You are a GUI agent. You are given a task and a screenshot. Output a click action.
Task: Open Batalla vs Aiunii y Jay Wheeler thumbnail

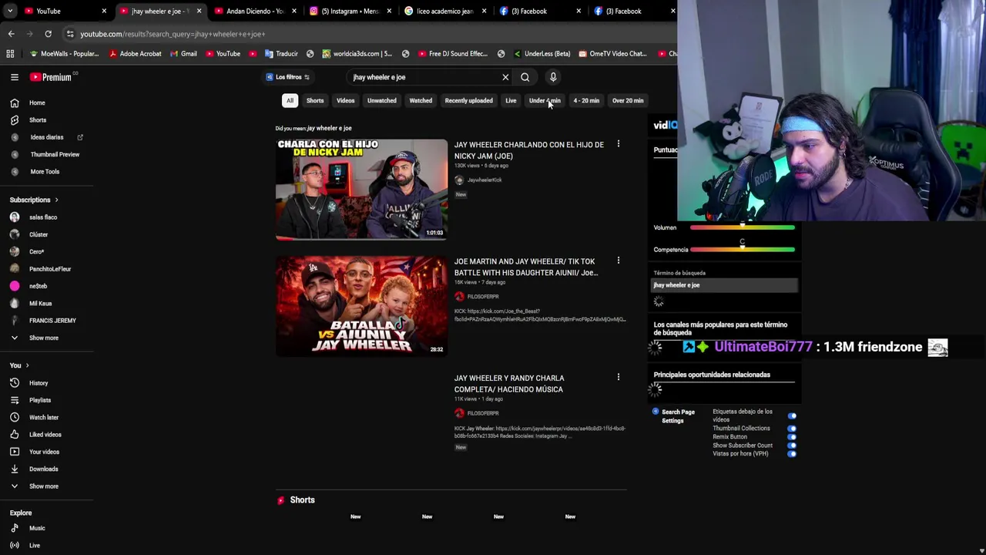(x=361, y=306)
